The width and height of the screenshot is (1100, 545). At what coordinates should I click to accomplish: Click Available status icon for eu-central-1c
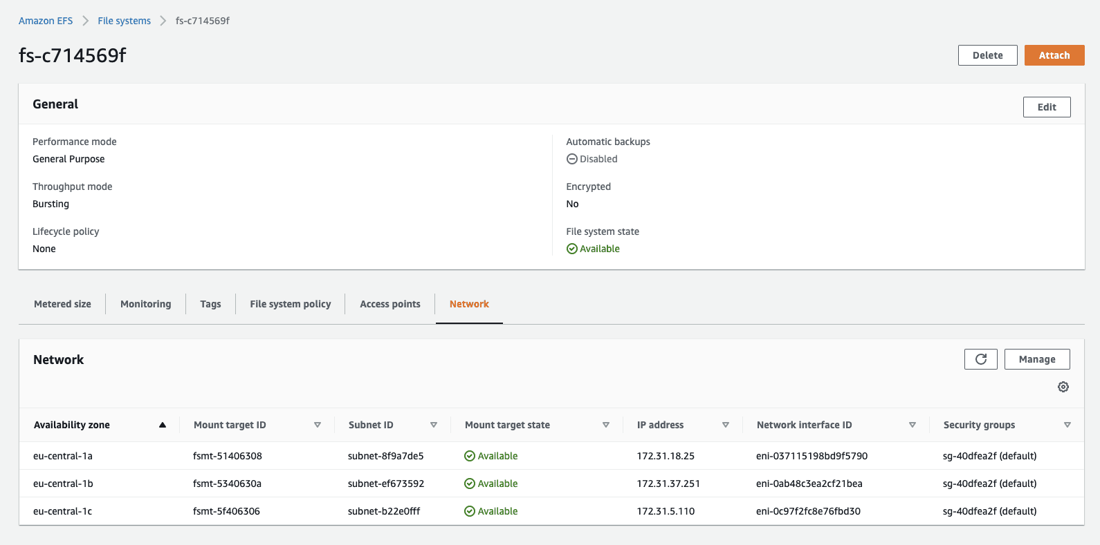(x=470, y=511)
